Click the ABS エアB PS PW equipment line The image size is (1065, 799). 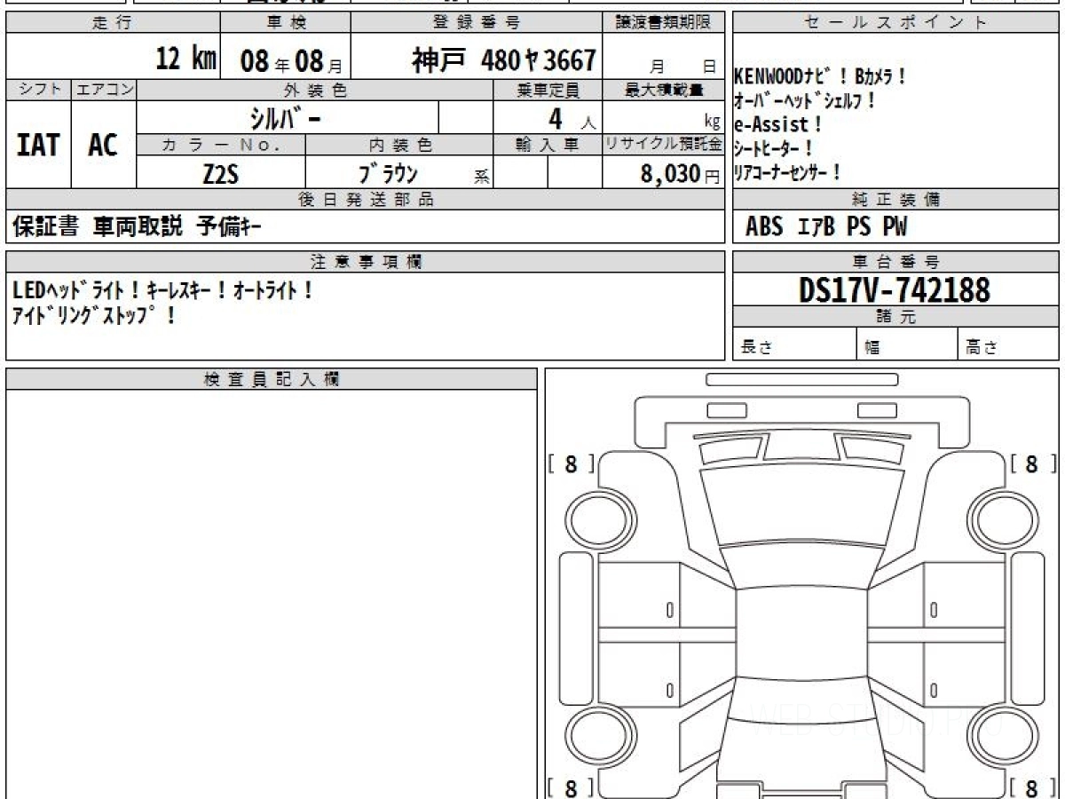click(825, 227)
